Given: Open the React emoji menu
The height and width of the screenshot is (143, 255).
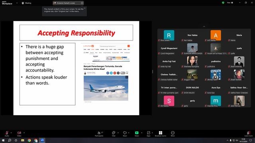Looking at the screenshot, I should [125, 134].
